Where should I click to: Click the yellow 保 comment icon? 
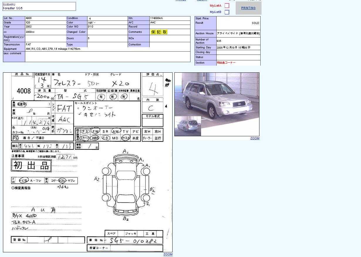pyautogui.click(x=153, y=32)
